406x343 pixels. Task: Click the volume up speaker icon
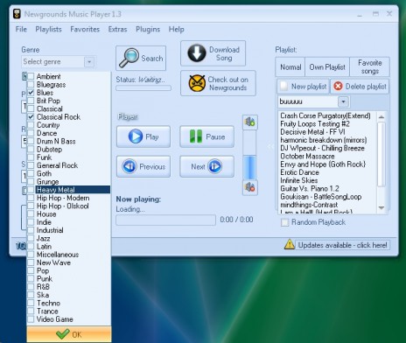click(250, 122)
